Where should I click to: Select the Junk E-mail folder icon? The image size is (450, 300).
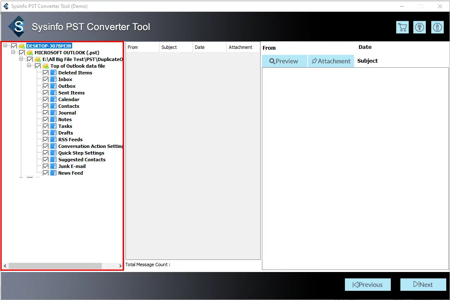pyautogui.click(x=53, y=166)
